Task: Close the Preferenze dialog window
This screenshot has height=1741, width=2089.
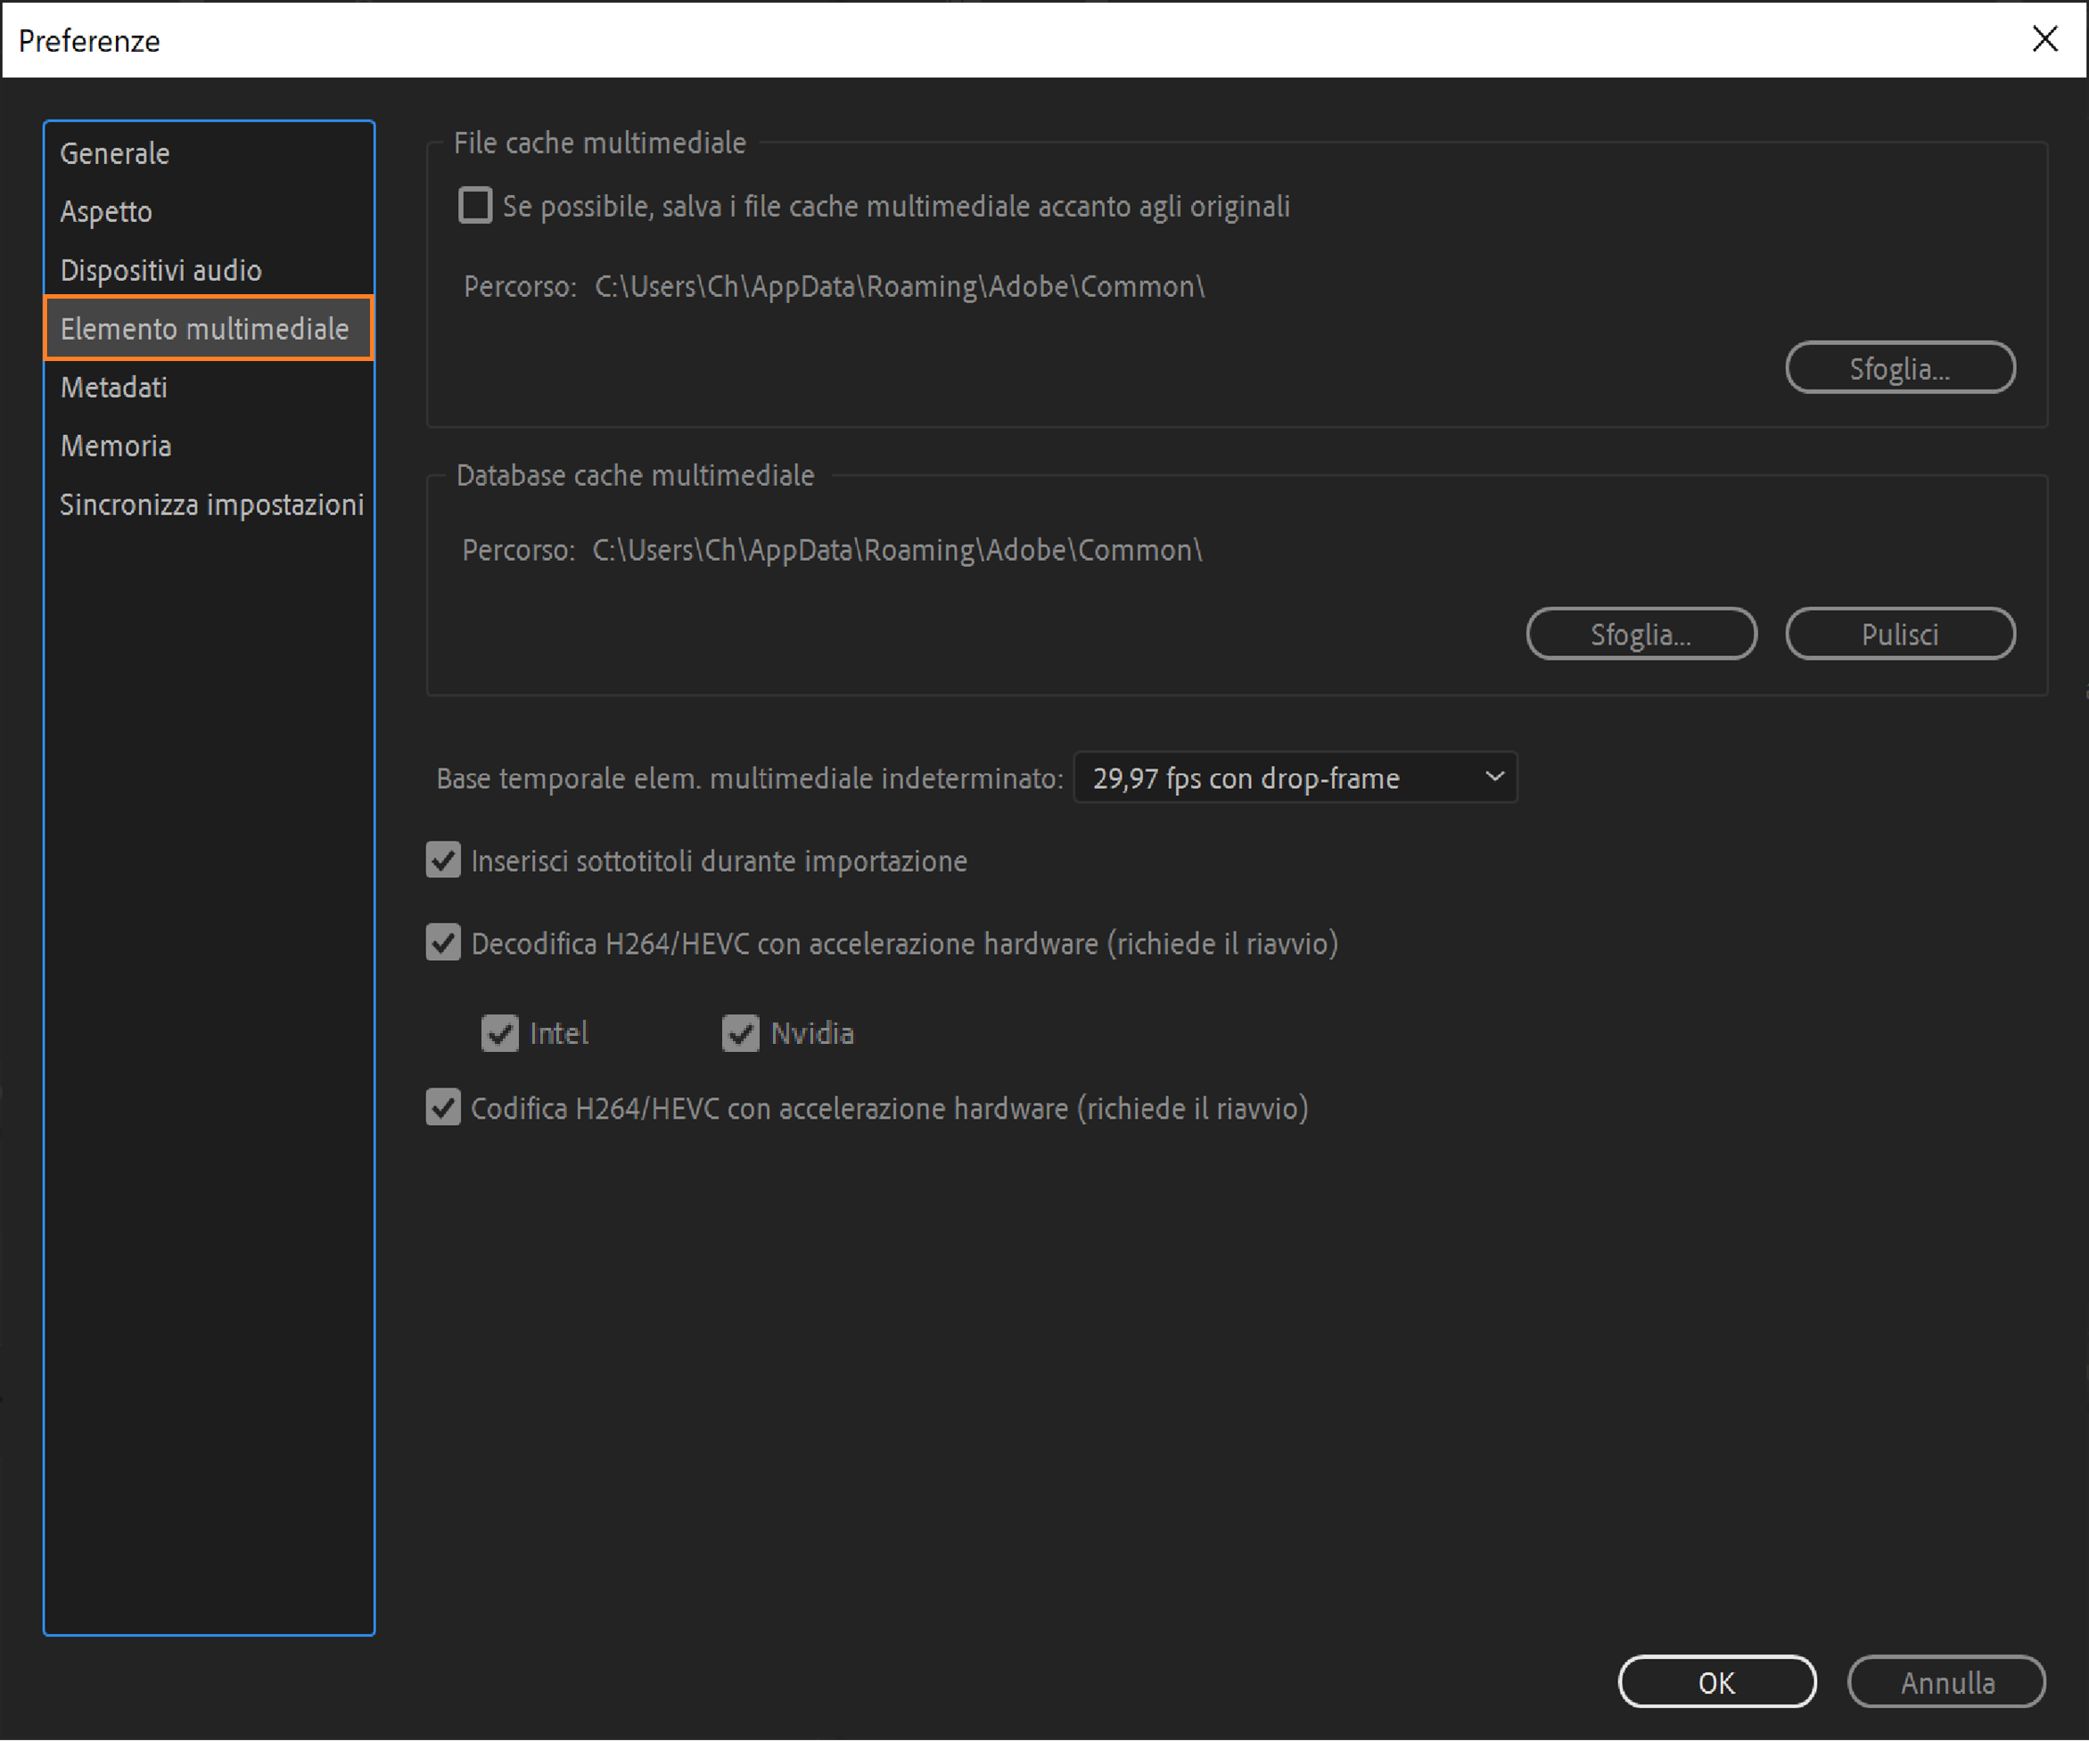Action: point(2044,39)
